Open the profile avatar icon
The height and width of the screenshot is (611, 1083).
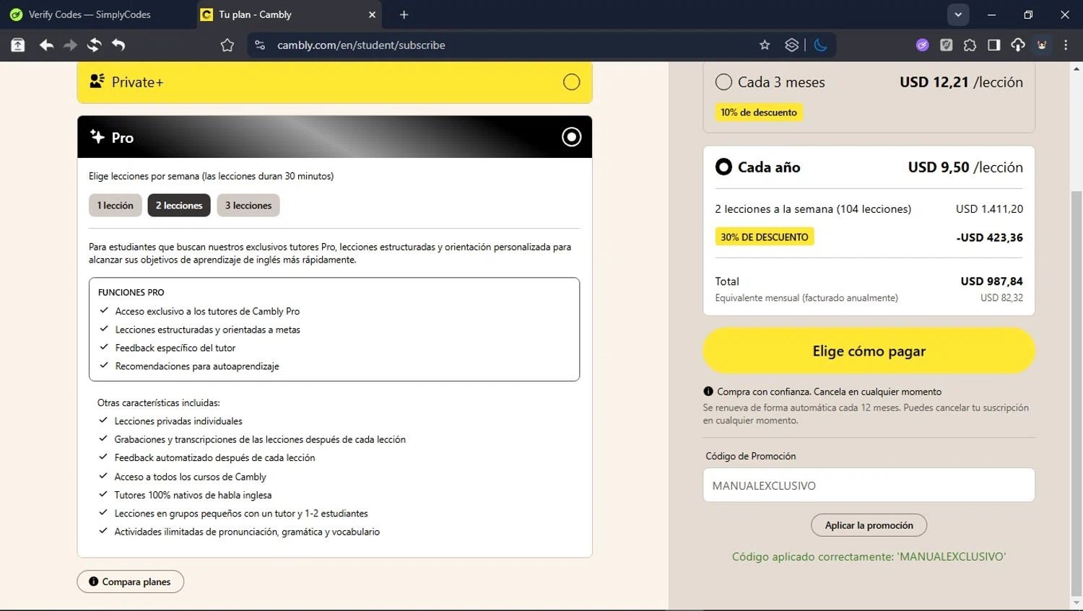pyautogui.click(x=1042, y=45)
